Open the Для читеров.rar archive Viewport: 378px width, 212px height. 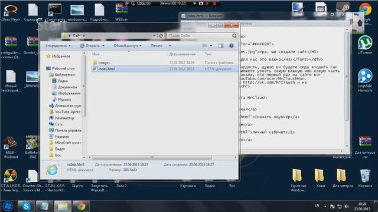point(365,148)
